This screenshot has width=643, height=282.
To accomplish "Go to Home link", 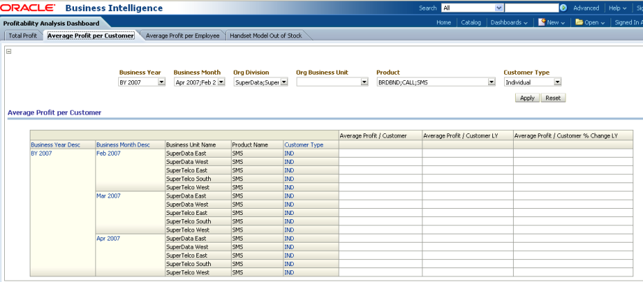I will (443, 23).
